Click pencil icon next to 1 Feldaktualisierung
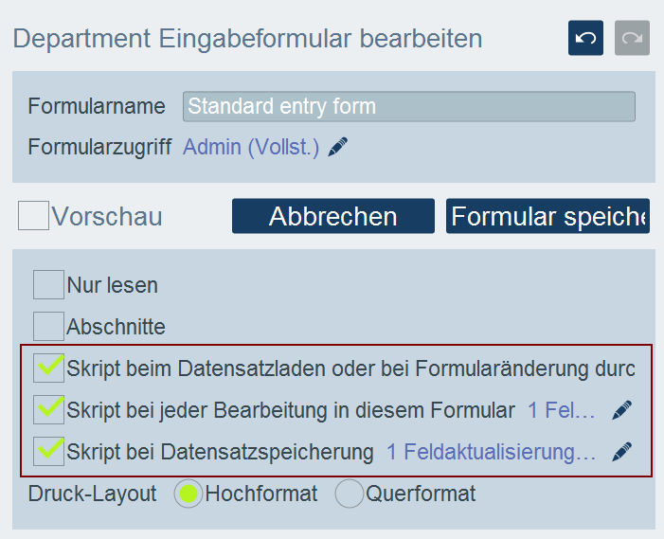Image resolution: width=664 pixels, height=539 pixels. pyautogui.click(x=621, y=452)
